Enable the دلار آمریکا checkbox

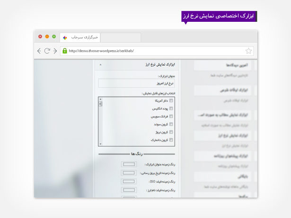click(171, 100)
